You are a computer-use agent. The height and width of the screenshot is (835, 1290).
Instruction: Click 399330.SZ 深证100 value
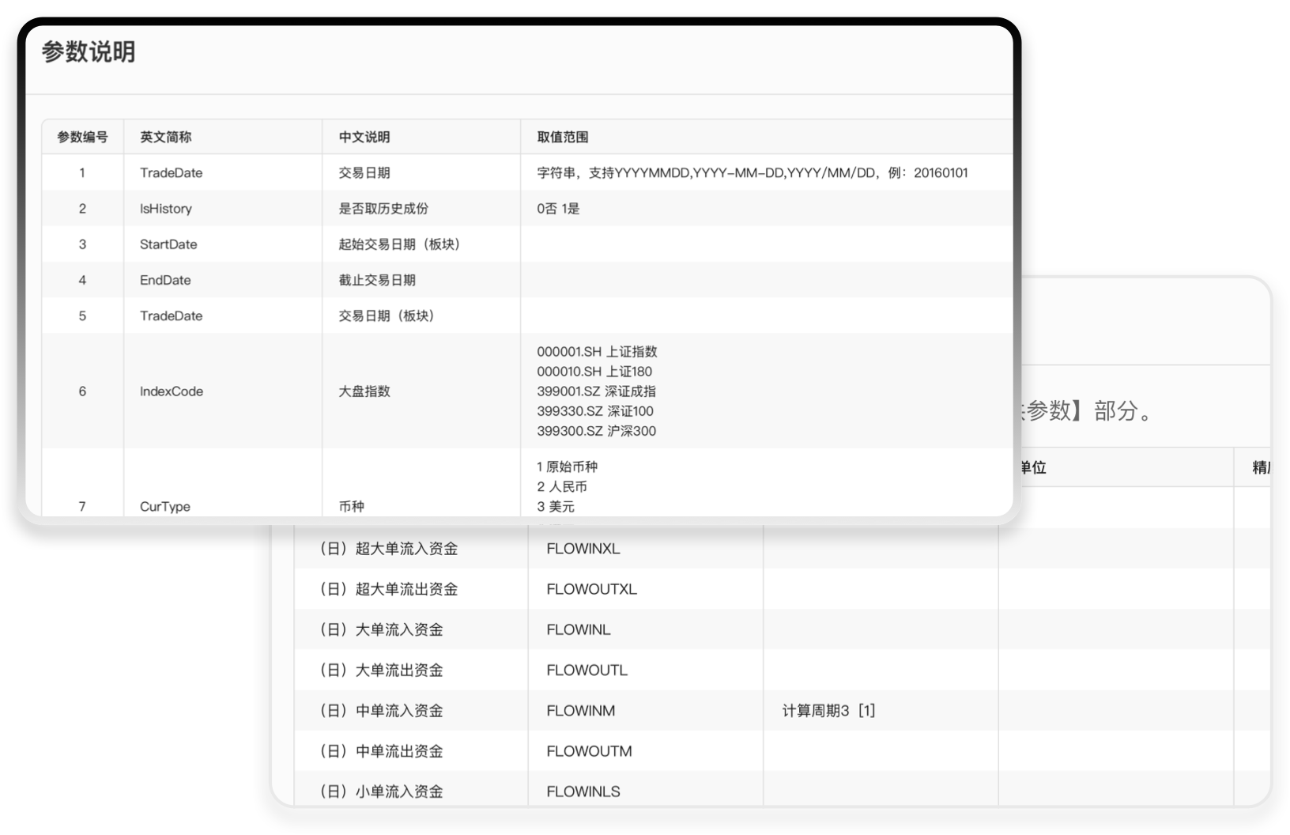[x=595, y=411]
